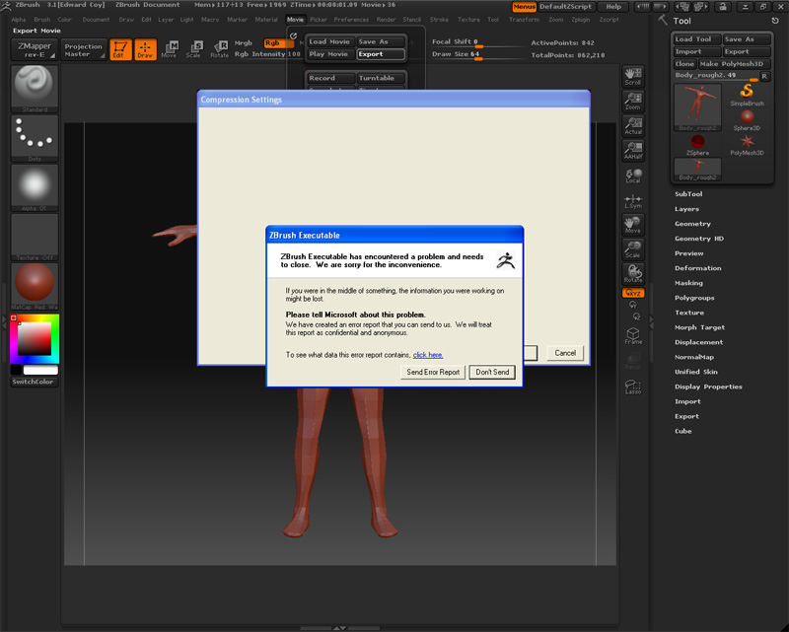Viewport: 789px width, 632px height.
Task: Click the Turntable button in the Movie palette
Action: pyautogui.click(x=381, y=78)
